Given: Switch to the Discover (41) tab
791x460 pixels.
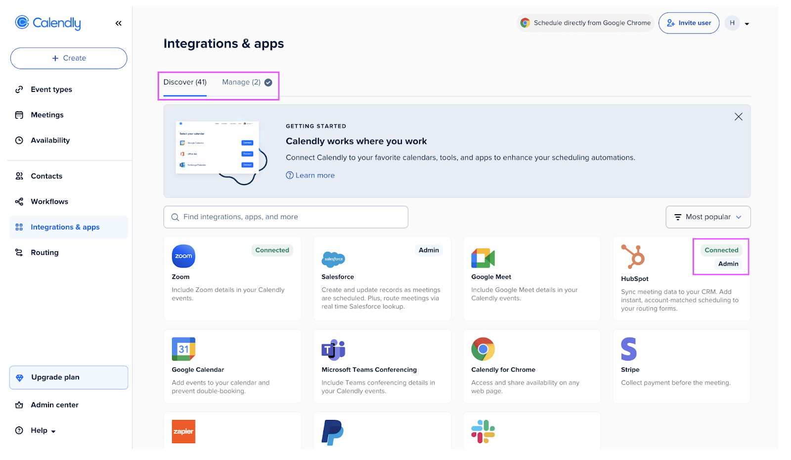Looking at the screenshot, I should [x=185, y=82].
